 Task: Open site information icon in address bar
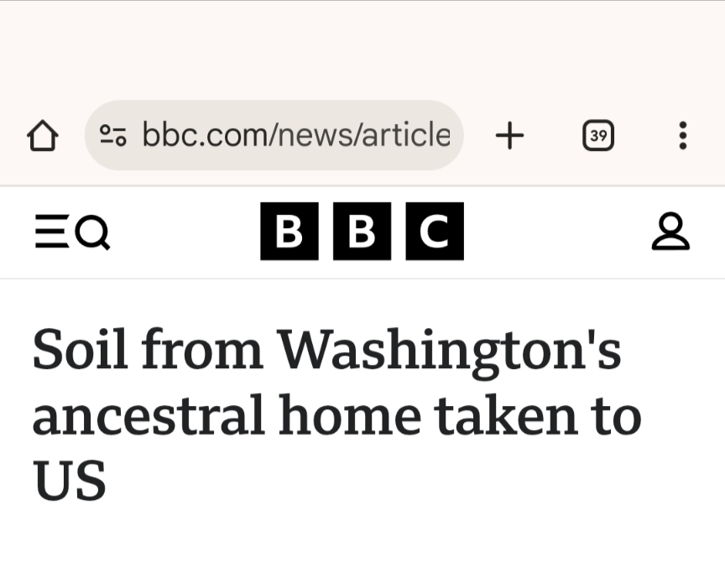point(112,135)
